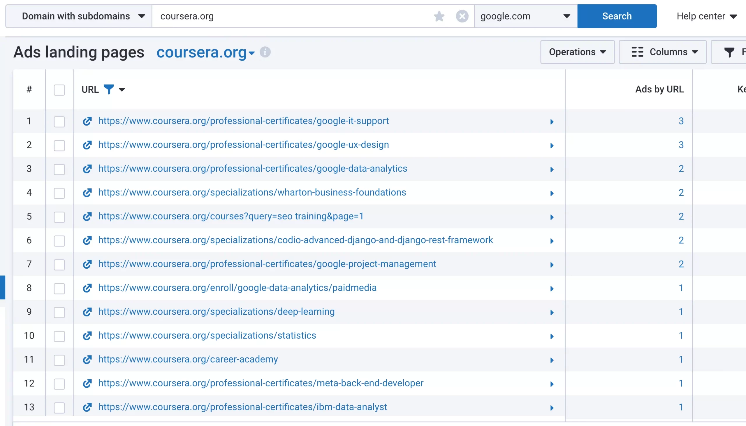Screen dimensions: 746x426
Task: Open the Domain with subdomains dropdown
Action: [x=79, y=16]
